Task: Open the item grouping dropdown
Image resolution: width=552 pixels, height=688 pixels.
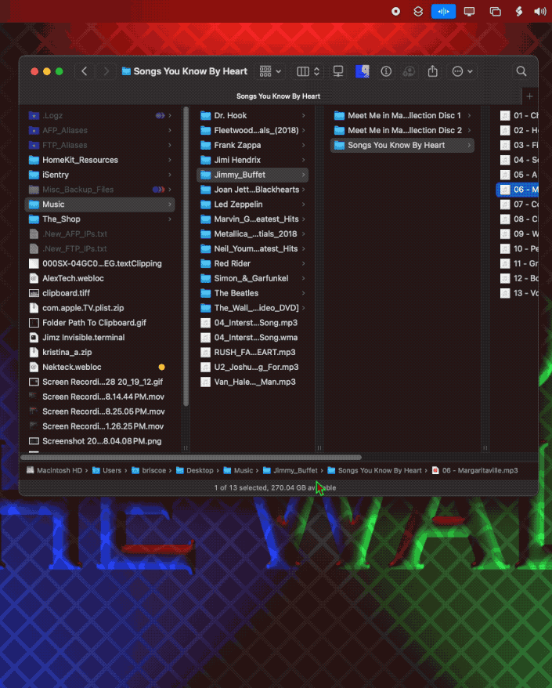Action: pos(270,71)
